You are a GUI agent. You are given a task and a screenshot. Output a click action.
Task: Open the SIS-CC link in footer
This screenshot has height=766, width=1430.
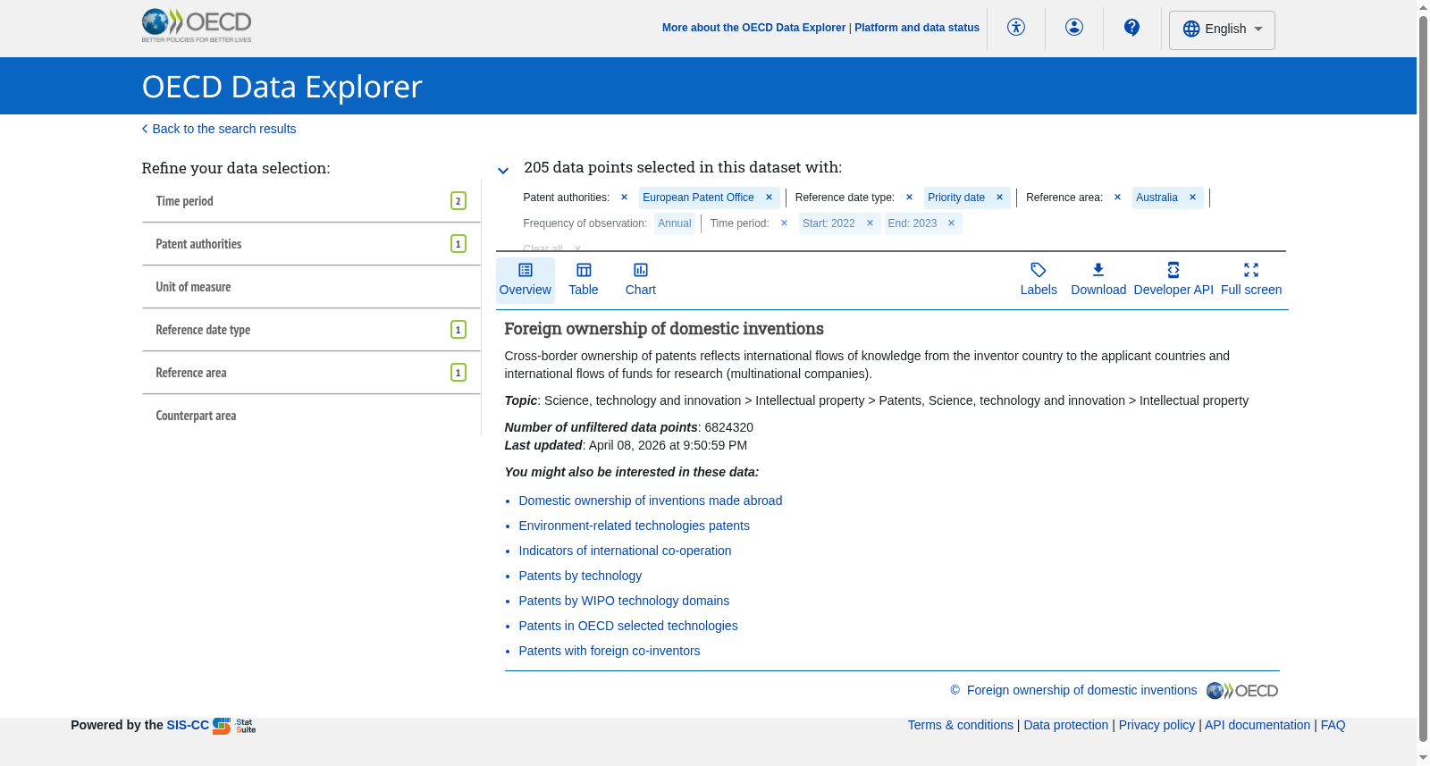click(x=188, y=725)
